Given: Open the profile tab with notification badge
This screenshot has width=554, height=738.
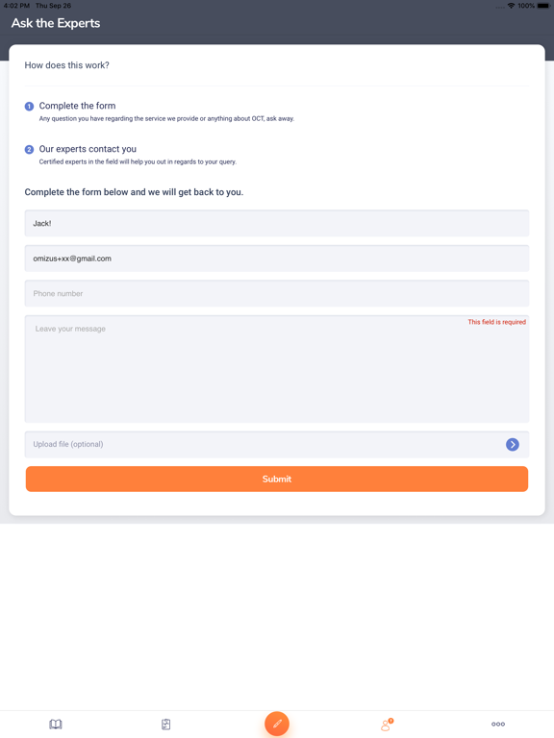Looking at the screenshot, I should point(387,725).
